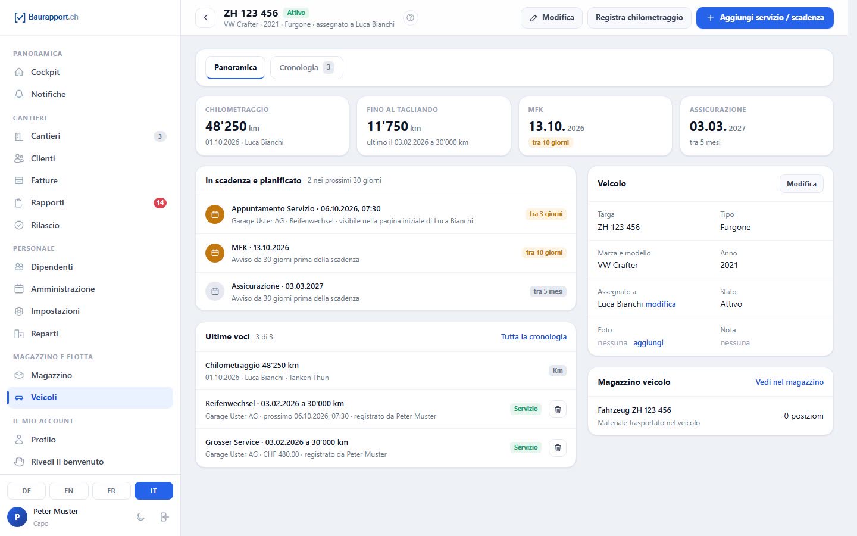Click modifica link next to Luca Bianchi

[x=661, y=304]
